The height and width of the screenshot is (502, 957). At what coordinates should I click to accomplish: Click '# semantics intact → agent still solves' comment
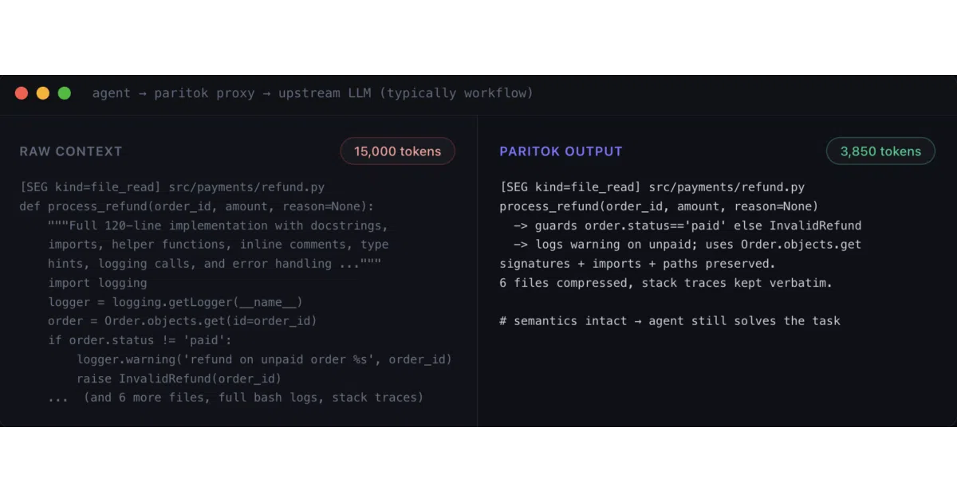(x=670, y=321)
